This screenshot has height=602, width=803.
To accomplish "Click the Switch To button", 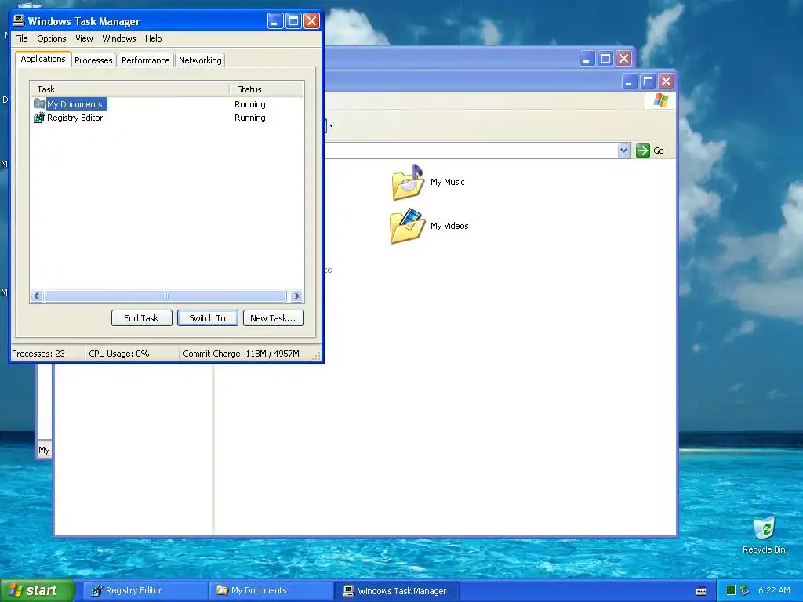I will pyautogui.click(x=207, y=318).
